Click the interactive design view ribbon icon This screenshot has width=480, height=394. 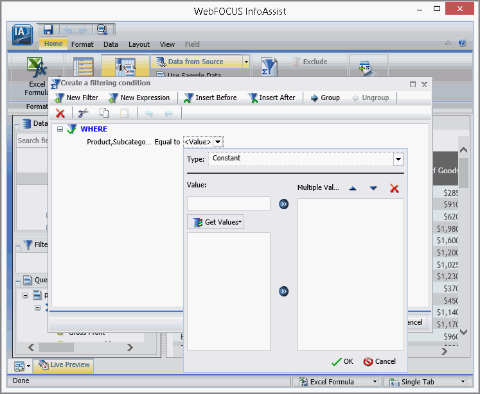pyautogui.click(x=125, y=66)
